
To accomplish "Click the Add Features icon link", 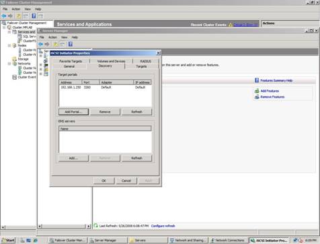I will pos(257,91).
